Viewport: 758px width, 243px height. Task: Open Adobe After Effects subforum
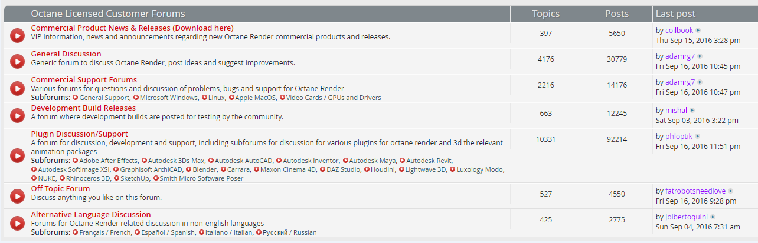click(x=109, y=161)
